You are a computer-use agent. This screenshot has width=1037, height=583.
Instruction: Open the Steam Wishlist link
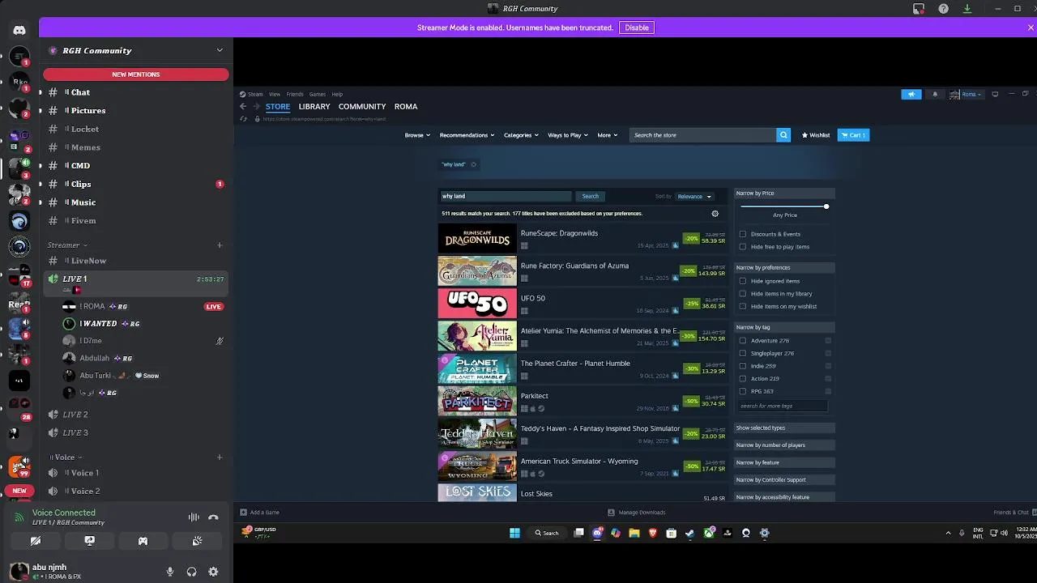coord(816,135)
